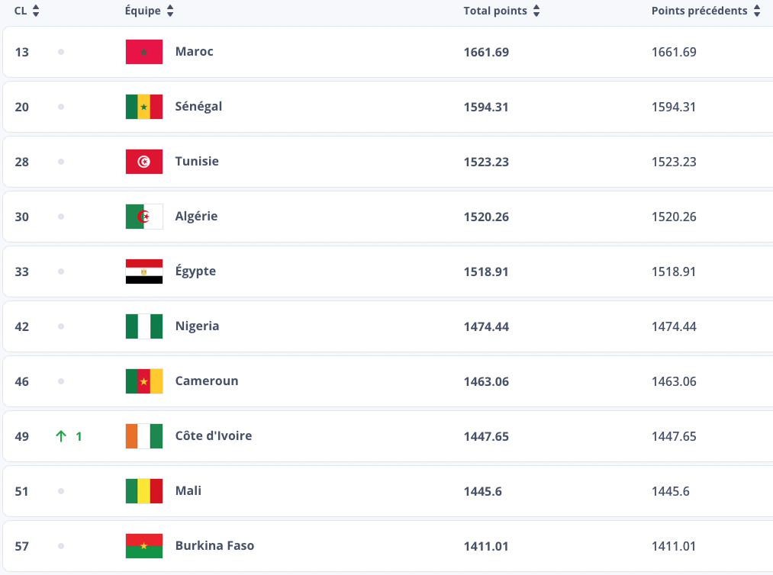Click the Morocco flag icon
773x575 pixels.
(x=143, y=52)
